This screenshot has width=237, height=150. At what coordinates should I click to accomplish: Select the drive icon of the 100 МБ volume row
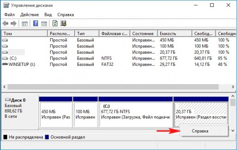[5, 46]
